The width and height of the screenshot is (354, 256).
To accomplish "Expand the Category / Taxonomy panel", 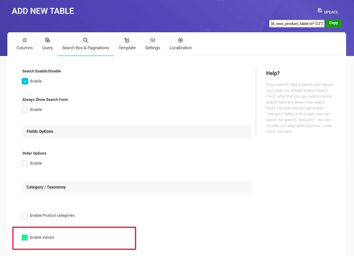I will (137, 187).
